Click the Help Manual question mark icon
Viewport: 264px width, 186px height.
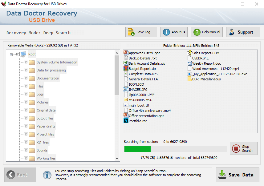pyautogui.click(x=197, y=32)
